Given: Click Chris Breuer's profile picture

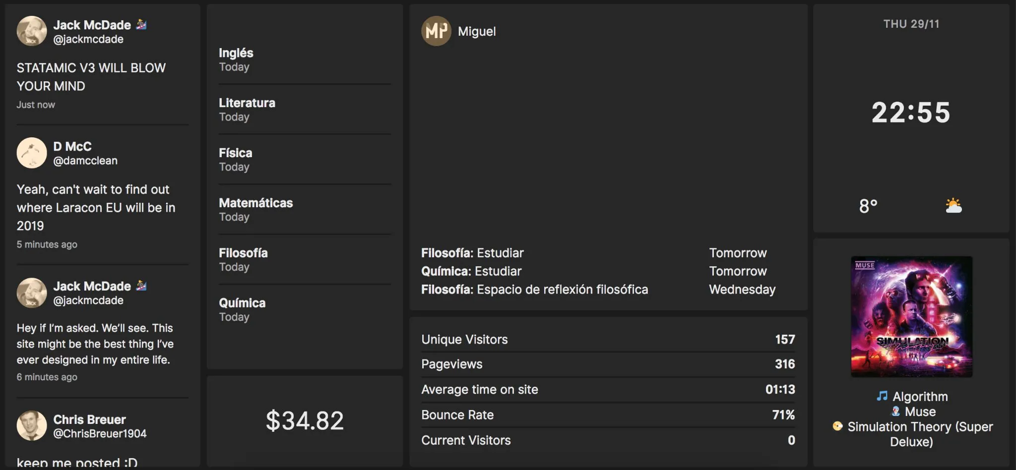Looking at the screenshot, I should coord(32,425).
